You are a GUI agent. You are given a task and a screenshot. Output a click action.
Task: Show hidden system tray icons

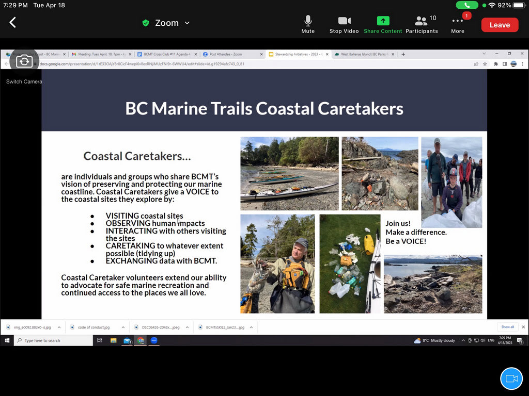coord(463,340)
